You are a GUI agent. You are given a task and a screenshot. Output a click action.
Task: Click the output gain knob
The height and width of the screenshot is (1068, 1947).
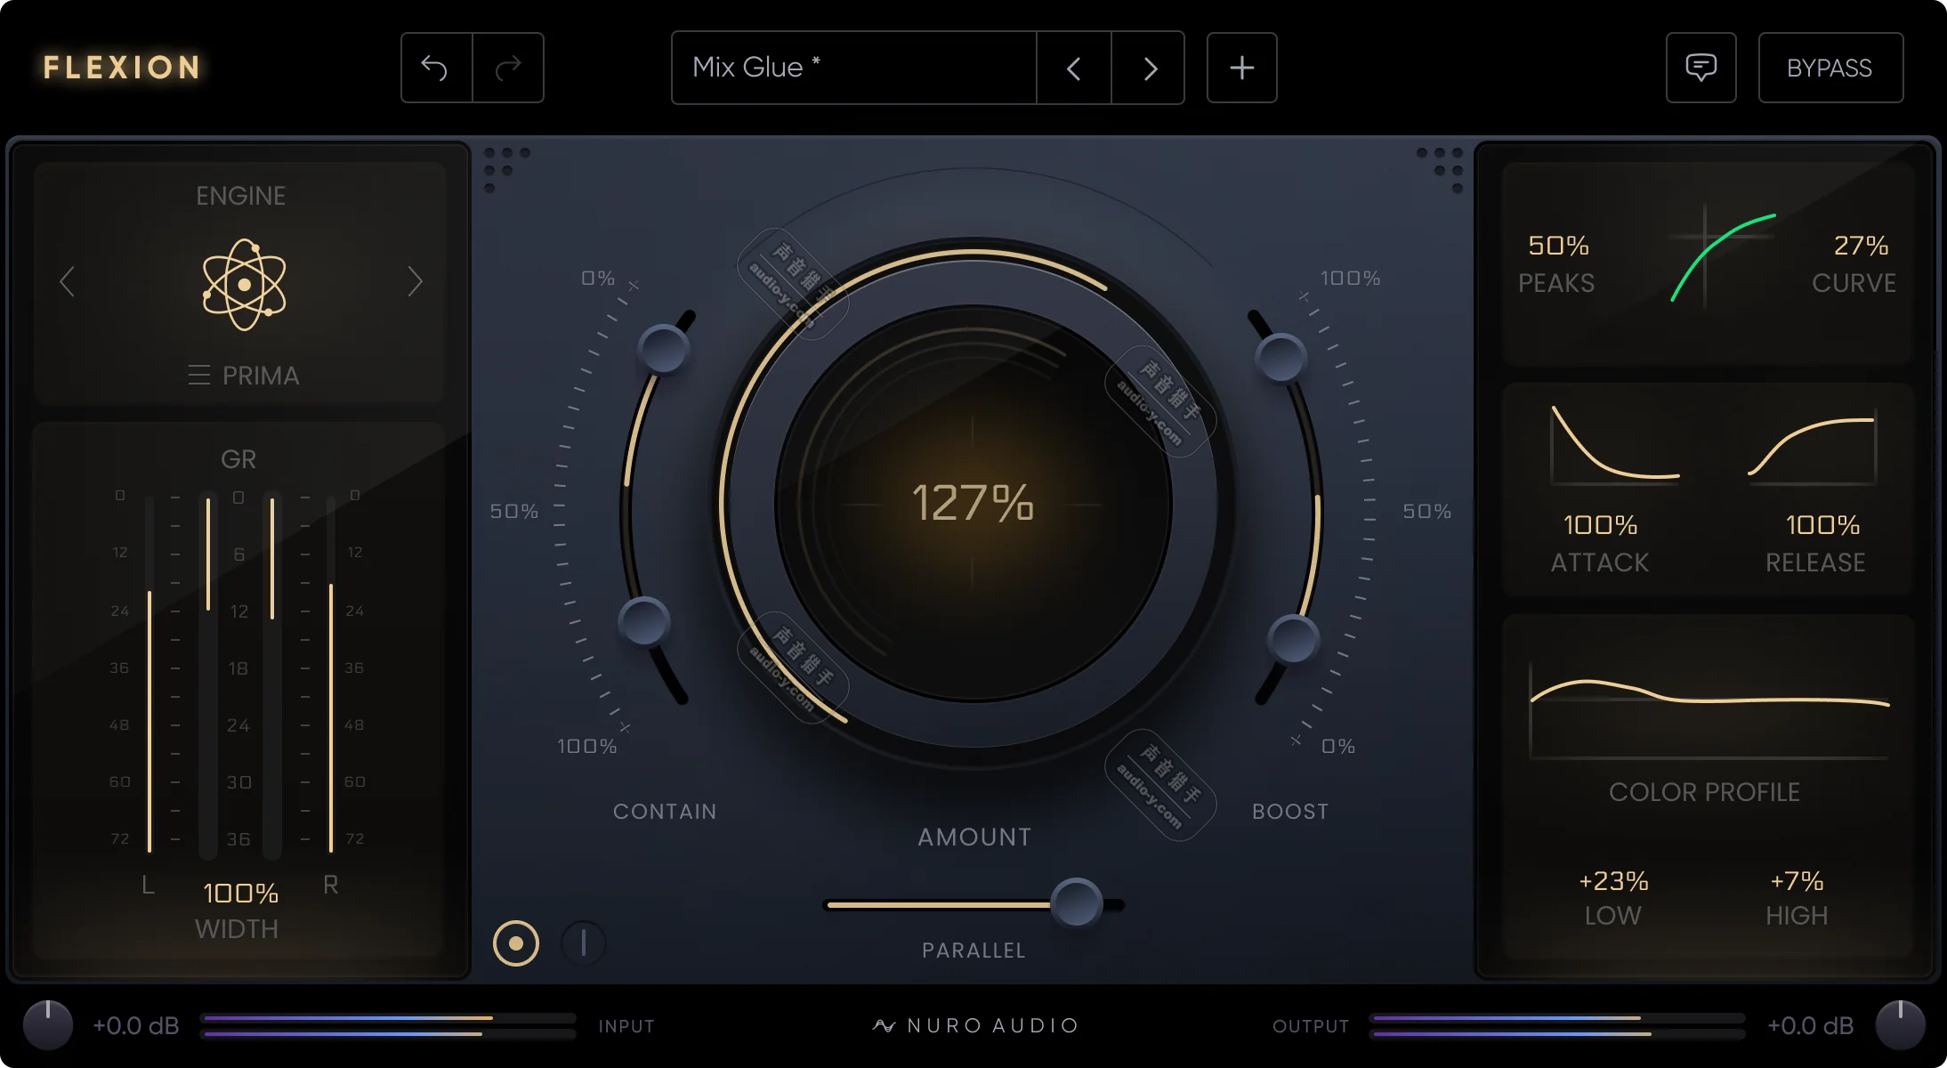[x=1900, y=1025]
